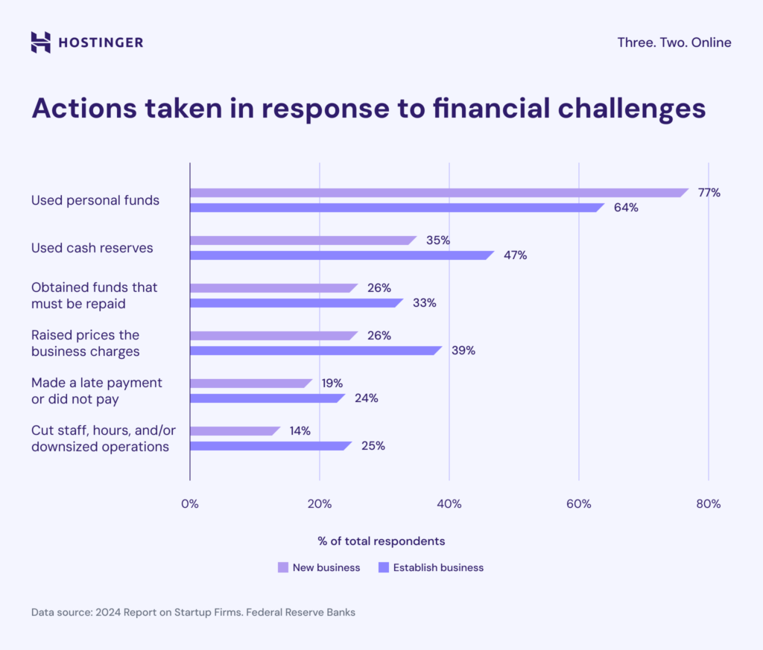Click the 'Three. Two. Online' tagline
The width and height of the screenshot is (763, 650).
674,42
